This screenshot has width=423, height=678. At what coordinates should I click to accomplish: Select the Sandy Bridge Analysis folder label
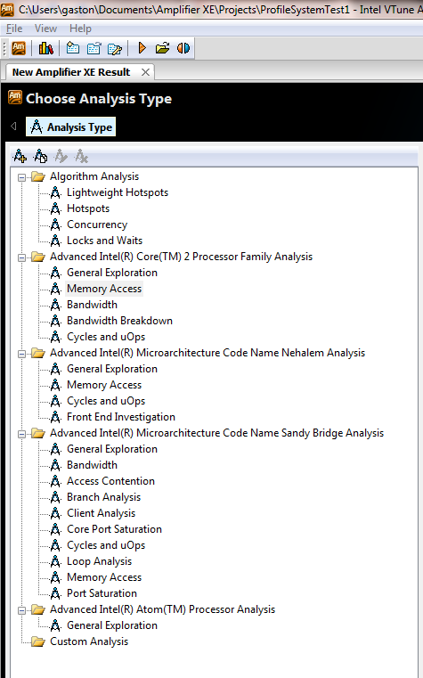(217, 433)
